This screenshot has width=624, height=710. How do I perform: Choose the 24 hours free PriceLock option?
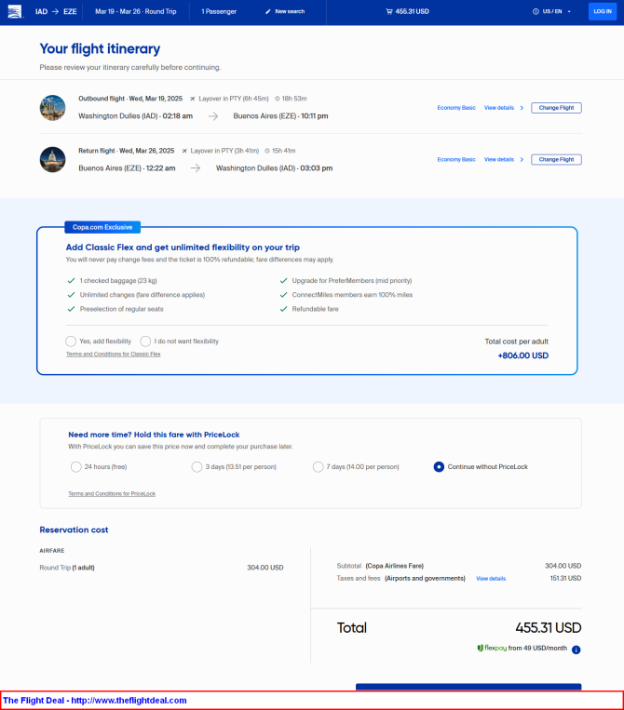[x=75, y=466]
